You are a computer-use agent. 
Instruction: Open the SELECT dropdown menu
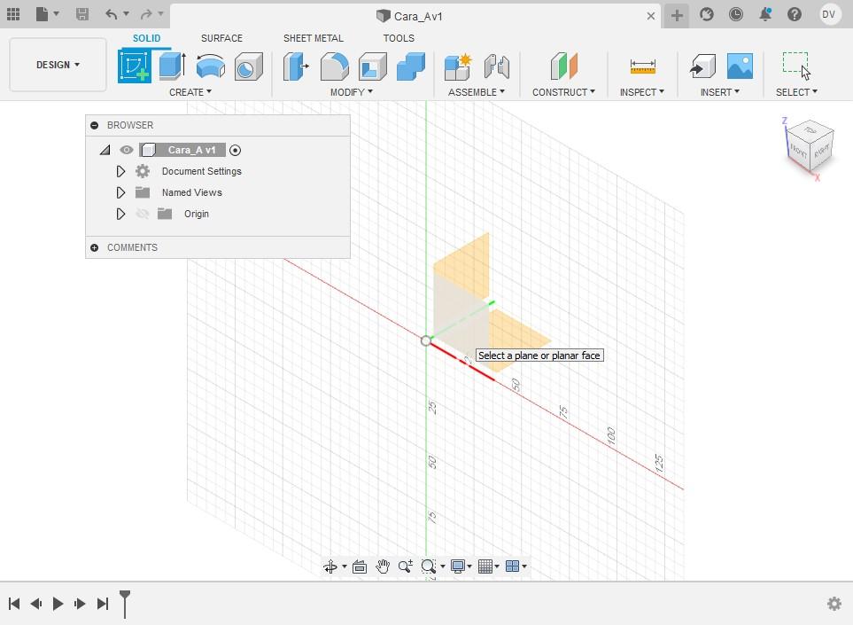(x=796, y=92)
